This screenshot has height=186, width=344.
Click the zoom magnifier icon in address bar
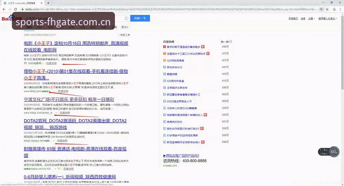point(321,9)
